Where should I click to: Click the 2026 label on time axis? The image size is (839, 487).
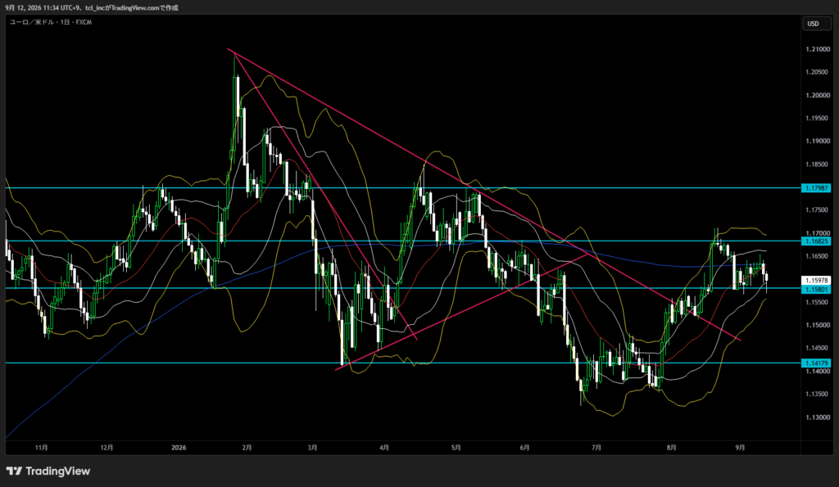tap(179, 448)
